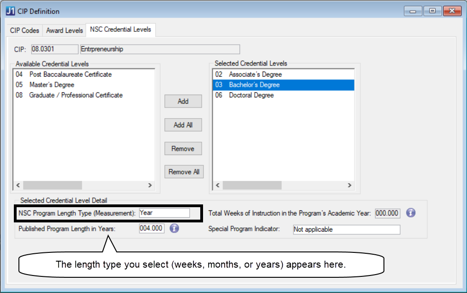
Task: Select Doctoral Degree in selected levels
Action: 251,95
